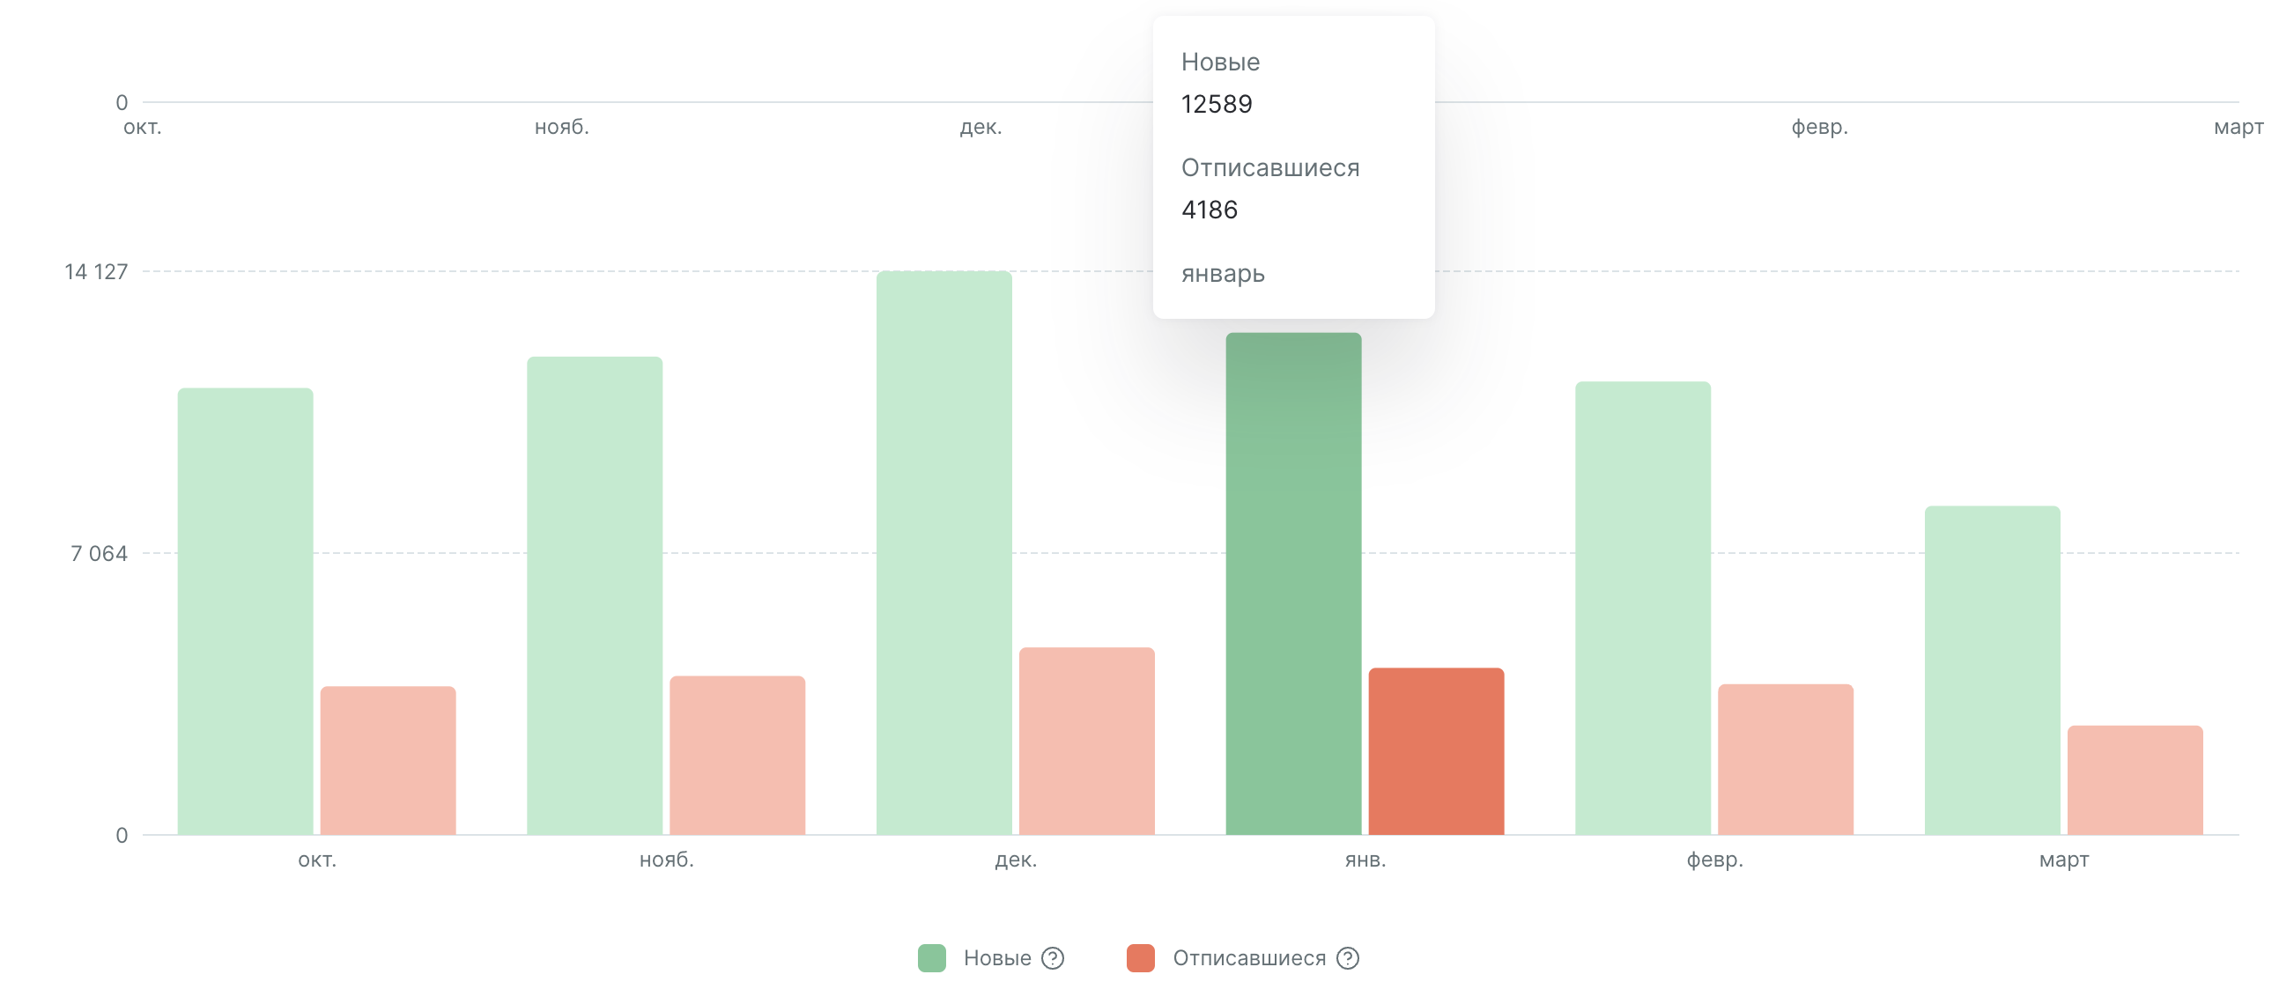Click the bottom axis label нояб.
2294x1004 pixels.
(x=666, y=860)
